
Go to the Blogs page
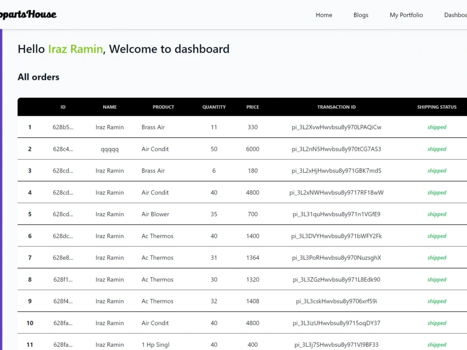[x=361, y=15]
